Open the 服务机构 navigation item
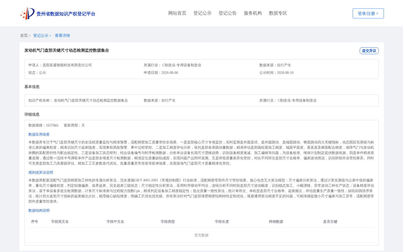403x252 pixels. click(x=253, y=13)
